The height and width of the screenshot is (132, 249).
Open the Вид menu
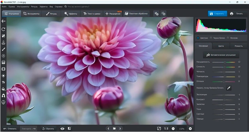[51, 7]
